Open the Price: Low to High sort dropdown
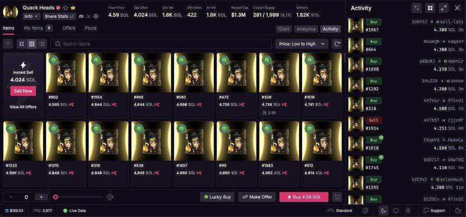This screenshot has height=217, width=466. point(302,44)
